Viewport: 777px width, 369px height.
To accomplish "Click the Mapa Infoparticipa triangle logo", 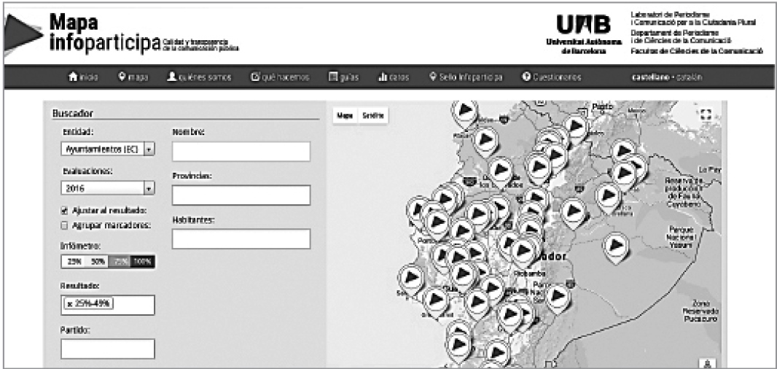I will [23, 35].
